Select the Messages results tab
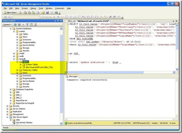The height and width of the screenshot is (133, 182). point(72,77)
